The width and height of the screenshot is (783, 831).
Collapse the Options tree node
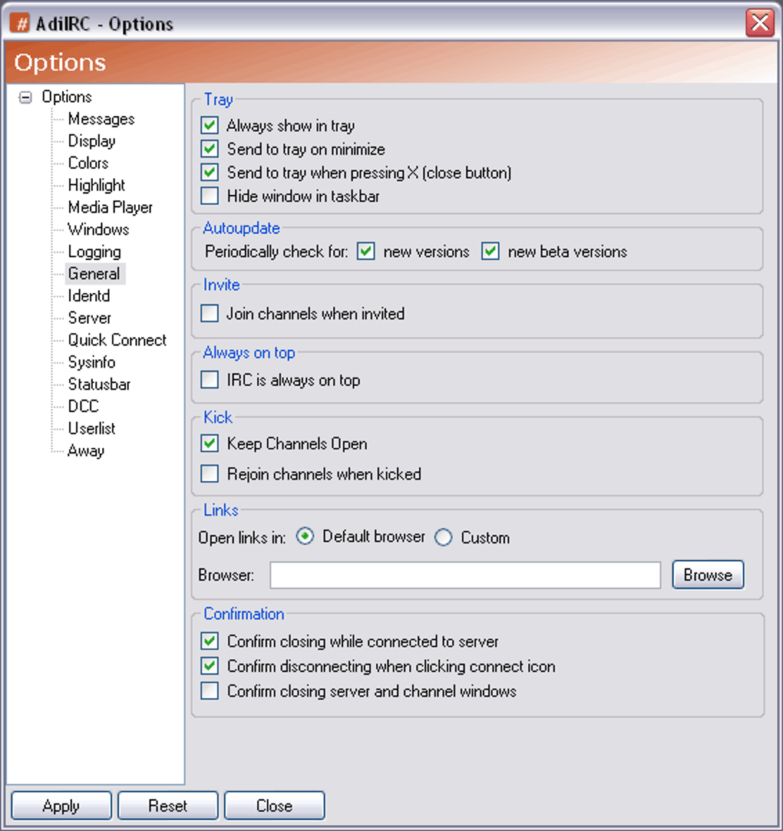(x=25, y=97)
